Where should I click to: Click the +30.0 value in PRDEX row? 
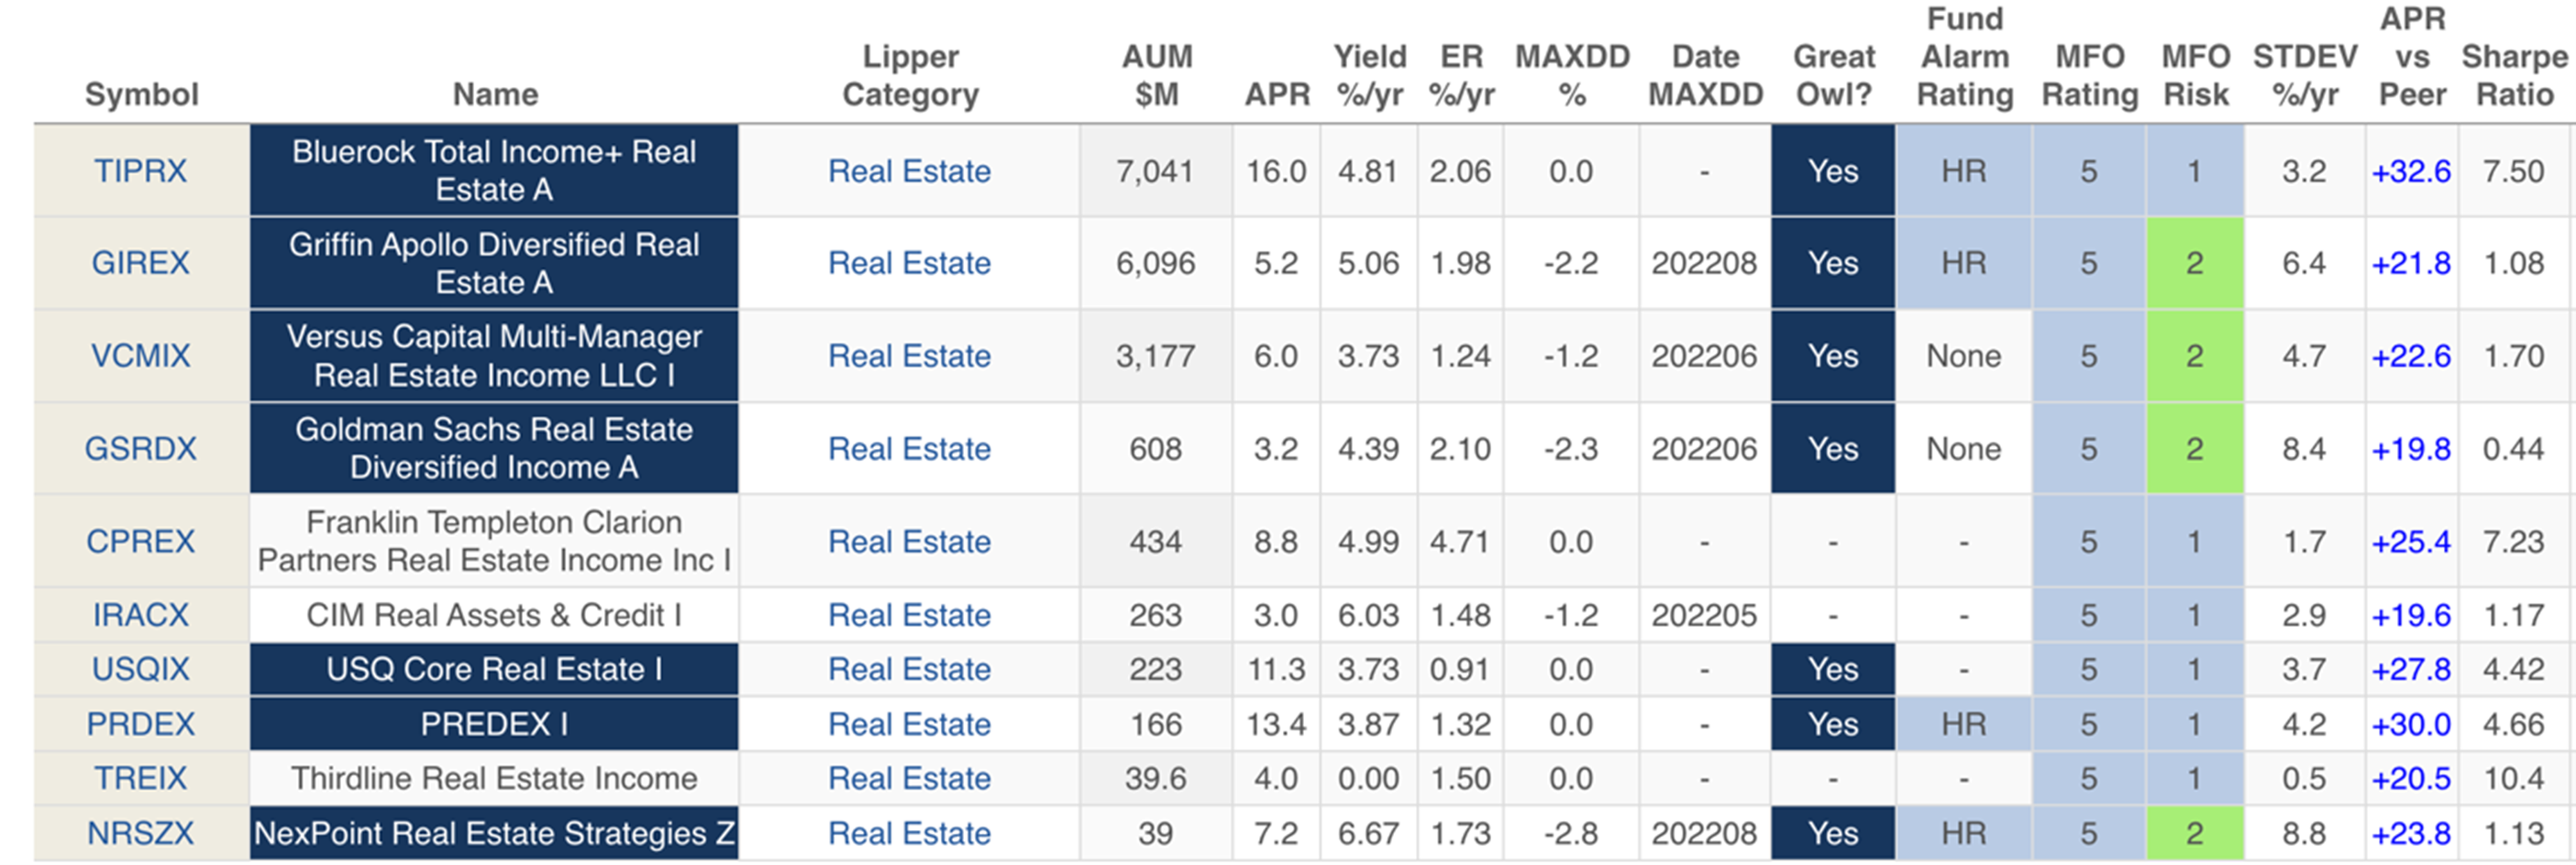coord(2410,724)
